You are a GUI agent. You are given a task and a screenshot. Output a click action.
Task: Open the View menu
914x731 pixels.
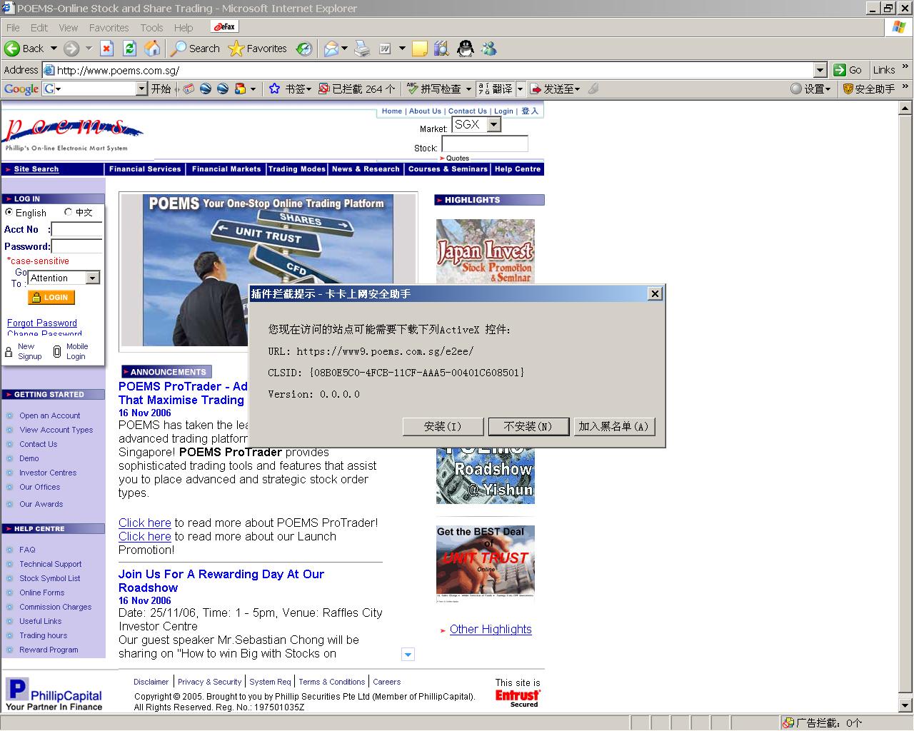coord(69,28)
